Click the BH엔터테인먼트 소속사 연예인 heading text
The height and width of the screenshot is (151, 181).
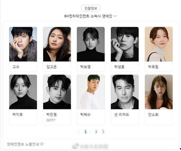[x=88, y=16]
